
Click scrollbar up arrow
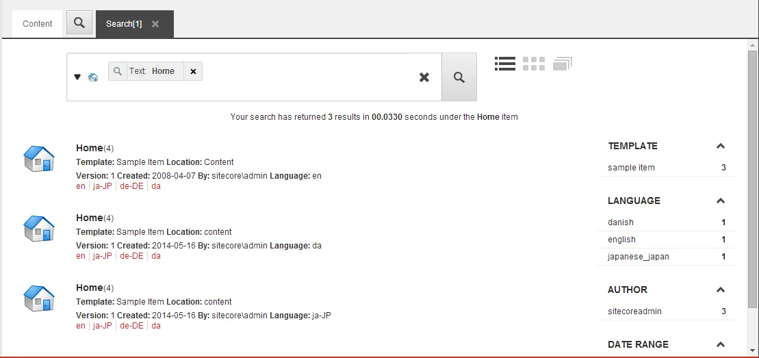point(752,45)
